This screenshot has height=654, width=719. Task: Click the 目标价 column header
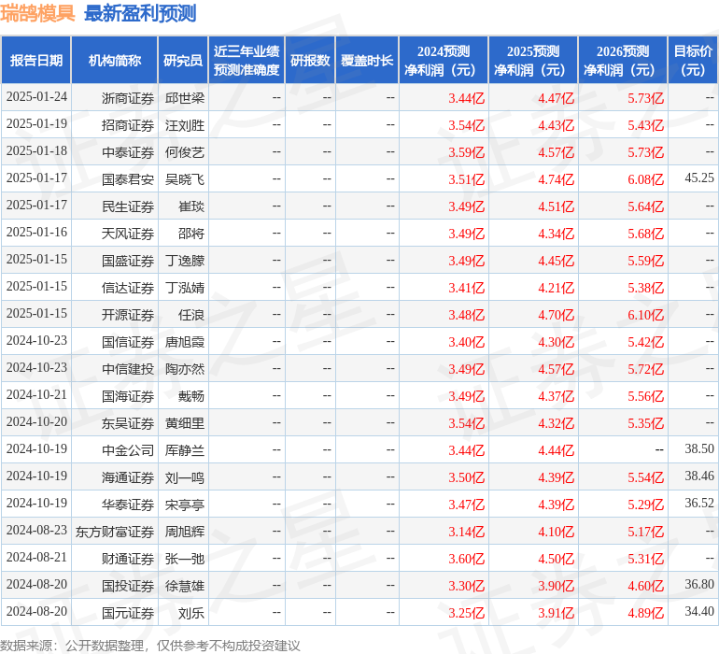click(x=693, y=60)
